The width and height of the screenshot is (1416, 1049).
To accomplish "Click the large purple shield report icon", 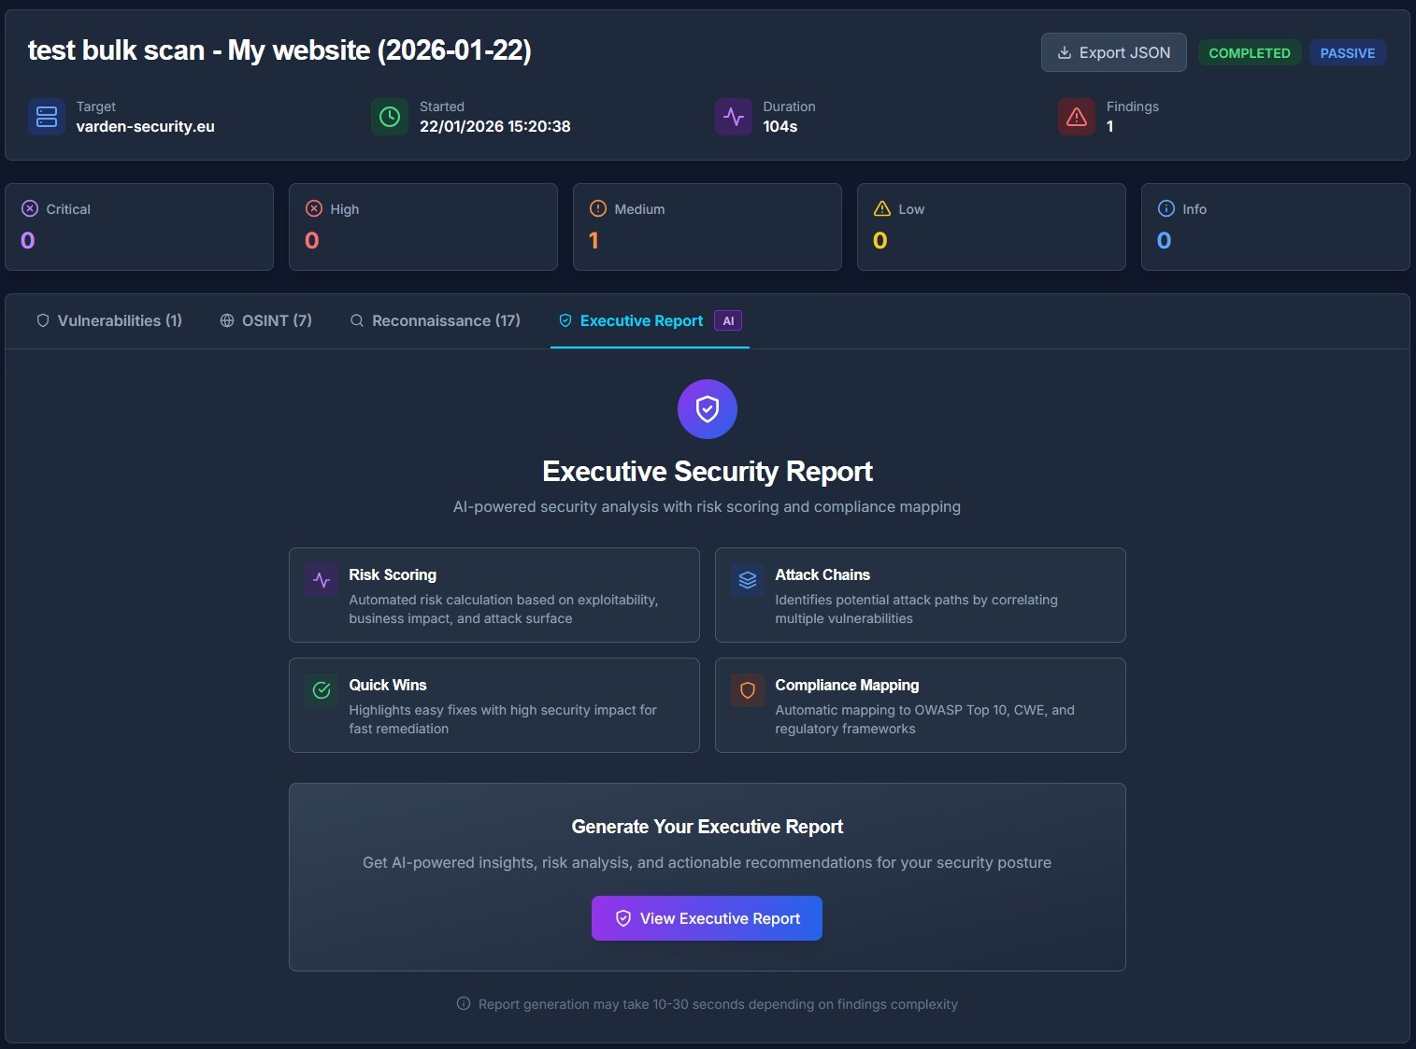I will 708,409.
